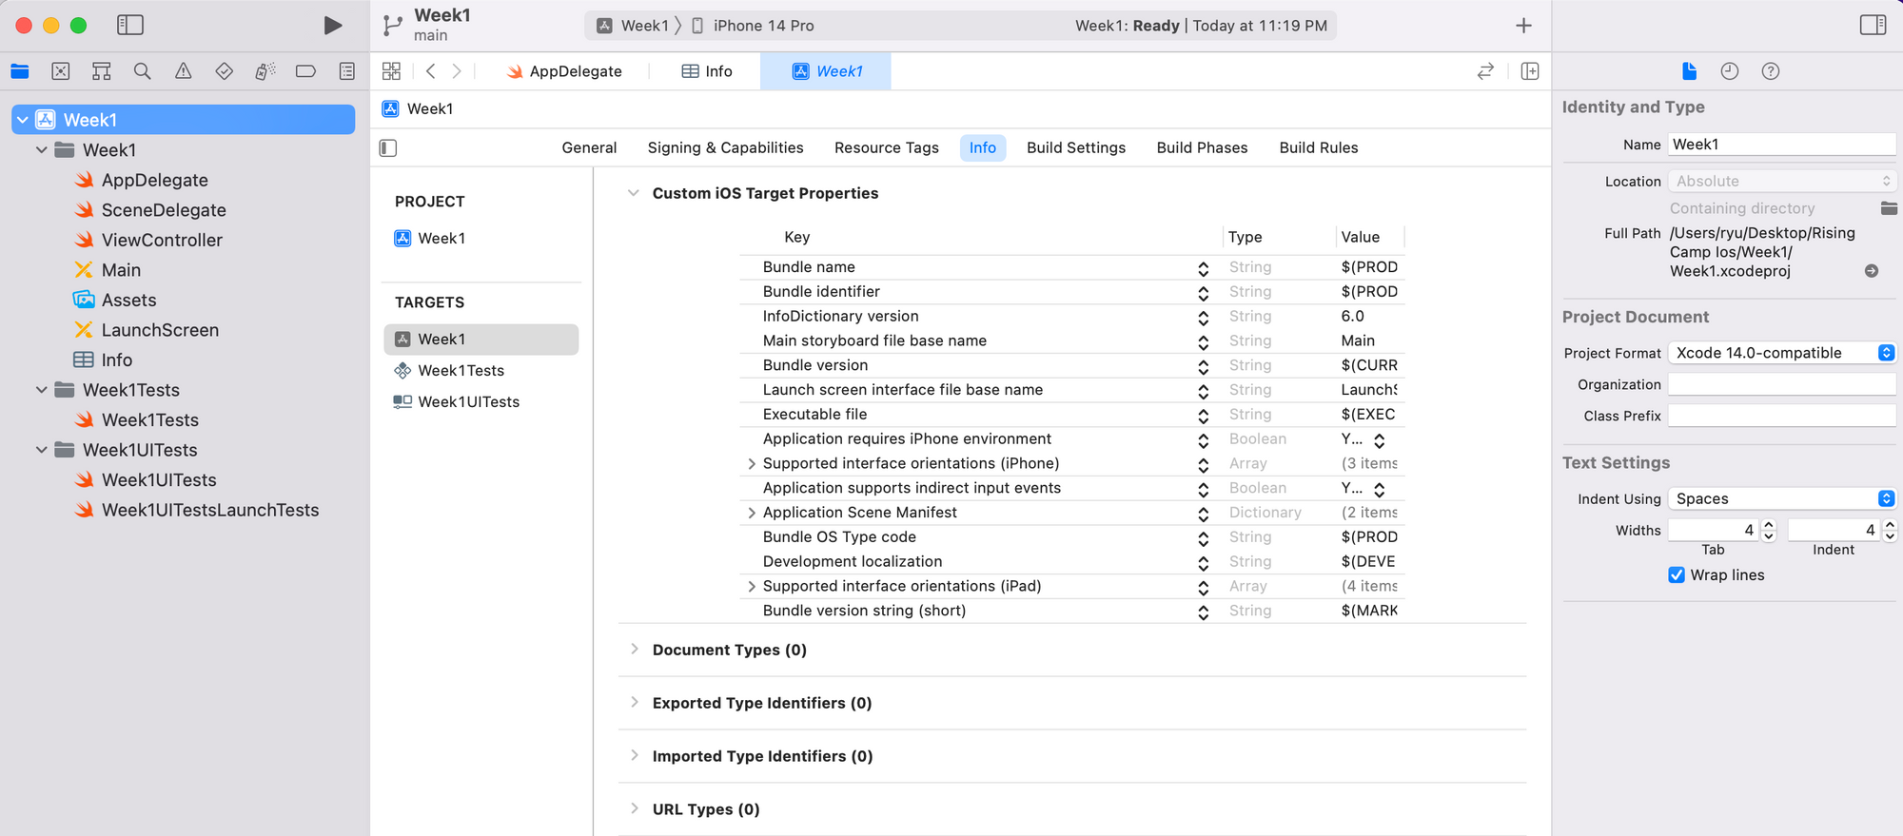This screenshot has height=836, width=1903.
Task: Open the Source Control navigator
Action: click(x=61, y=71)
